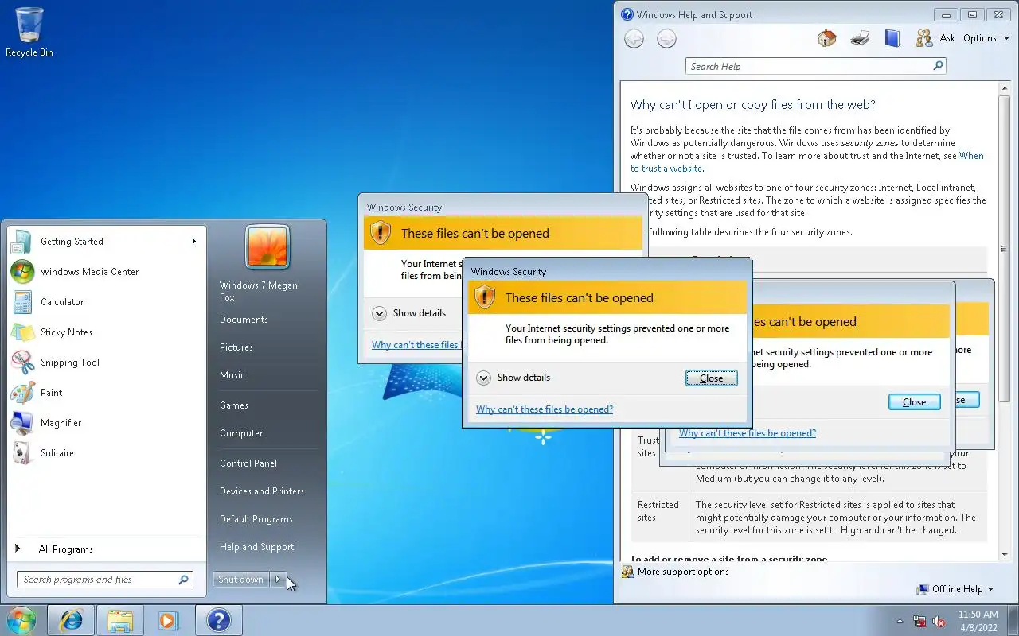The width and height of the screenshot is (1019, 636).
Task: Open the Shut down options arrow
Action: [x=278, y=580]
